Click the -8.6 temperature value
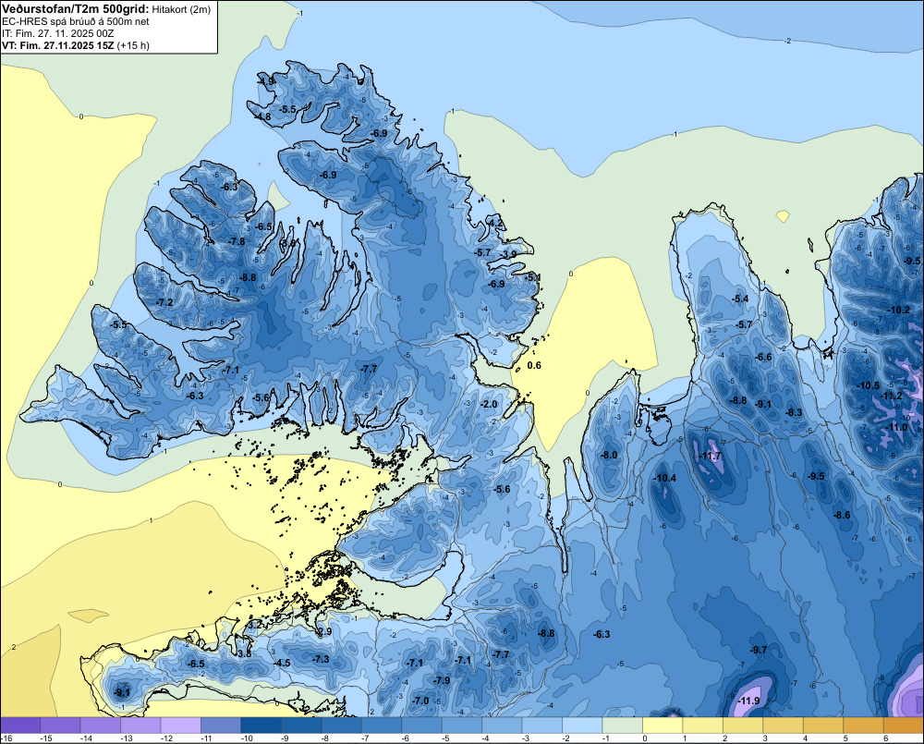The width and height of the screenshot is (924, 744). click(x=842, y=516)
